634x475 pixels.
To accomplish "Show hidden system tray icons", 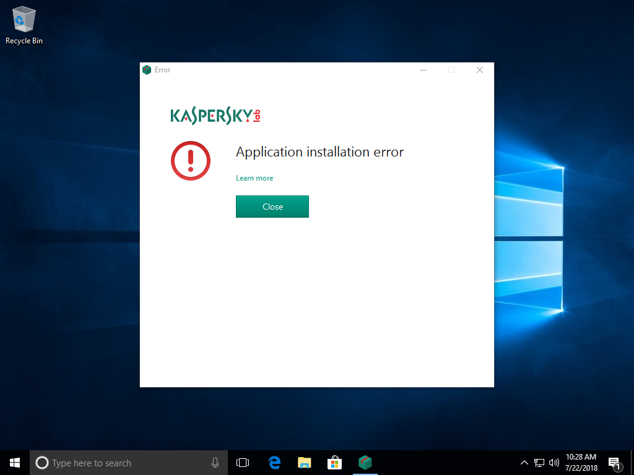I will (x=524, y=463).
